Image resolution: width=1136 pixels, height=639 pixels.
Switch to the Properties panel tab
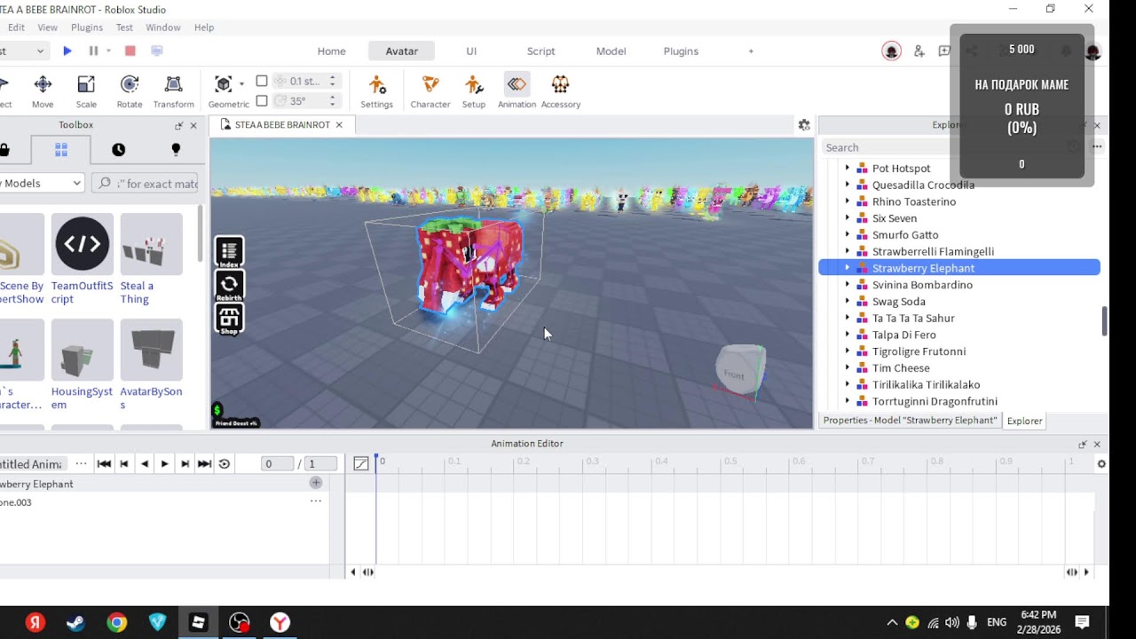coord(910,420)
